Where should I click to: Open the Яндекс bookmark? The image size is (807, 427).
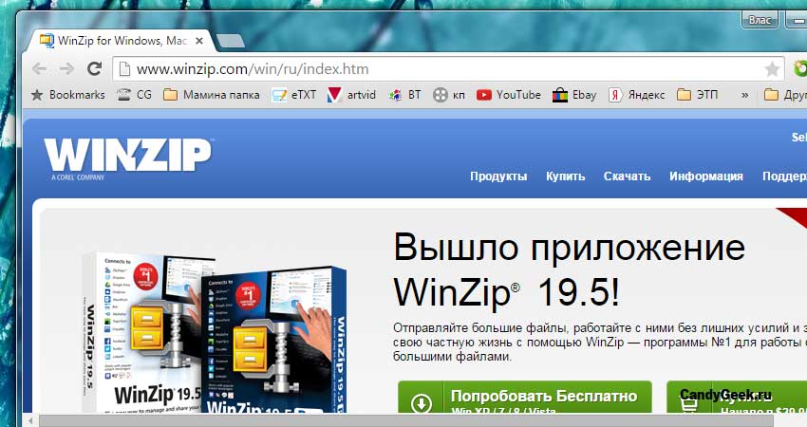click(637, 95)
